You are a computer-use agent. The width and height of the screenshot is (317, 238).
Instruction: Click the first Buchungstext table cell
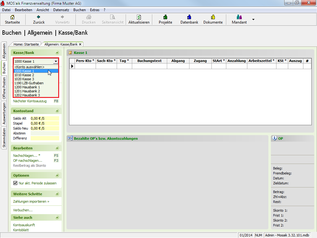coord(149,66)
